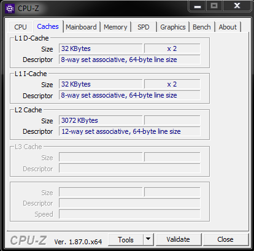
Task: Click the Validate button
Action: tap(178, 239)
